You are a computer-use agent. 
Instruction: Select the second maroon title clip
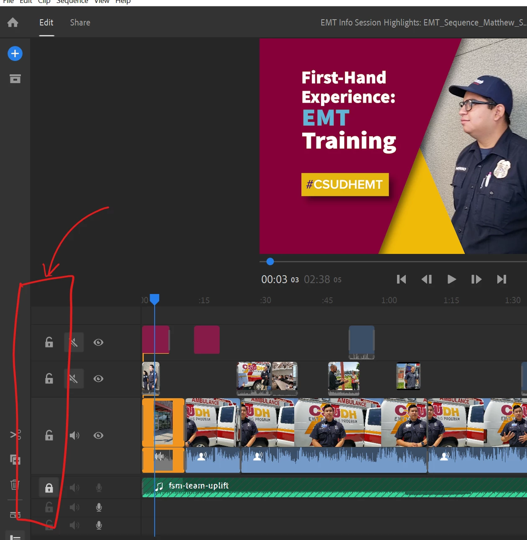[x=207, y=340]
